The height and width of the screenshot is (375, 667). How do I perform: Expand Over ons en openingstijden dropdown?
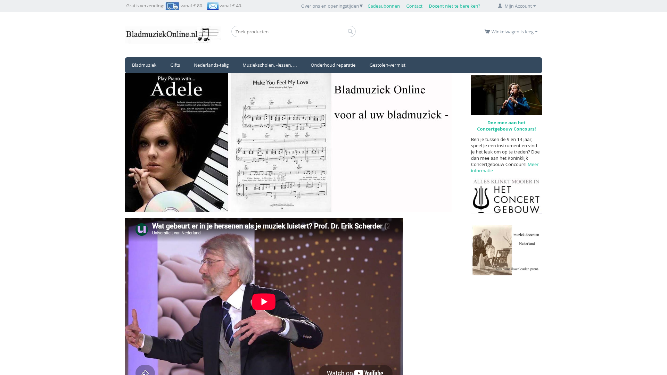pyautogui.click(x=332, y=6)
